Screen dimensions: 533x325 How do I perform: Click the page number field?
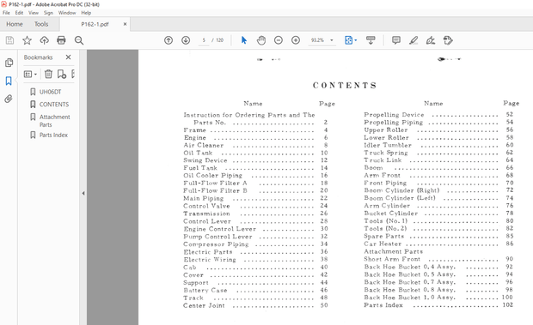(204, 40)
